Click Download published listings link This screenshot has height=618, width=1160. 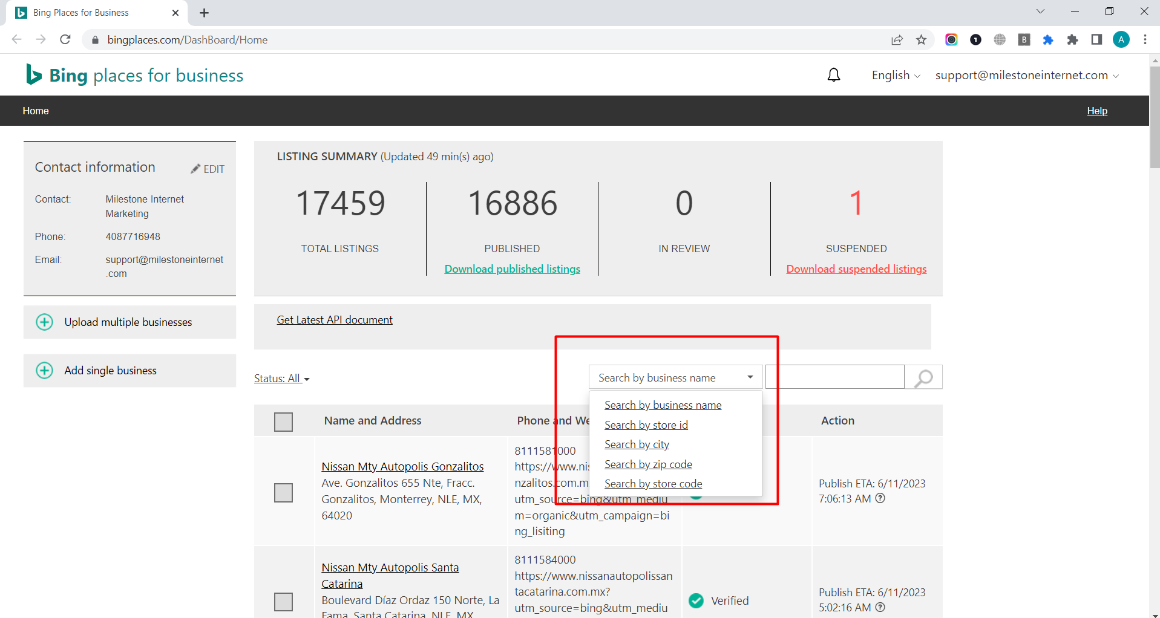(x=512, y=269)
